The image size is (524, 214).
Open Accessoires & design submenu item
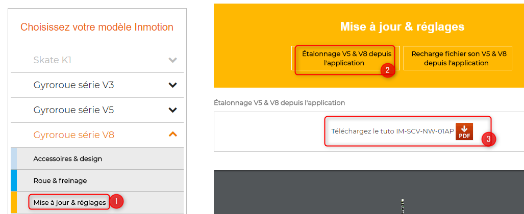point(67,159)
